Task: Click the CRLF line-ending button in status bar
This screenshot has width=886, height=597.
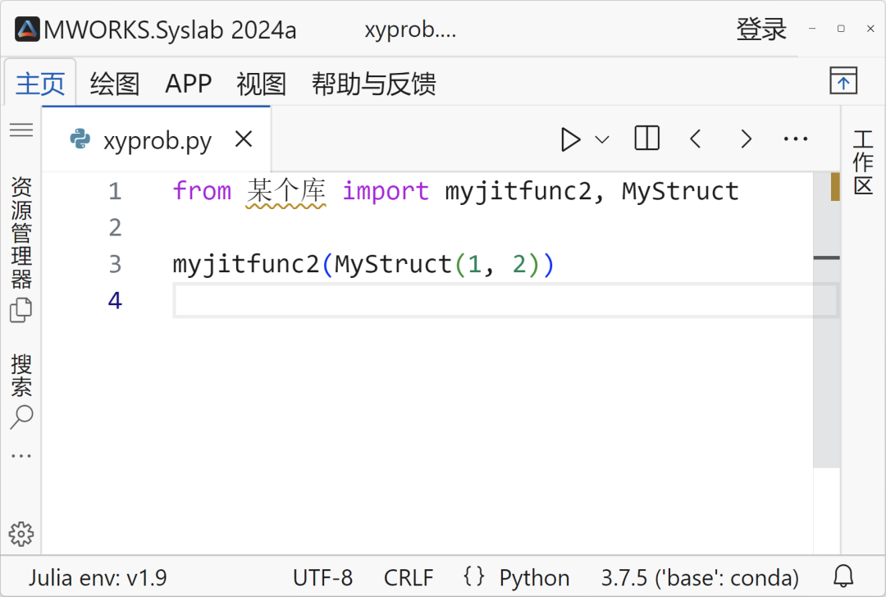Action: point(409,576)
